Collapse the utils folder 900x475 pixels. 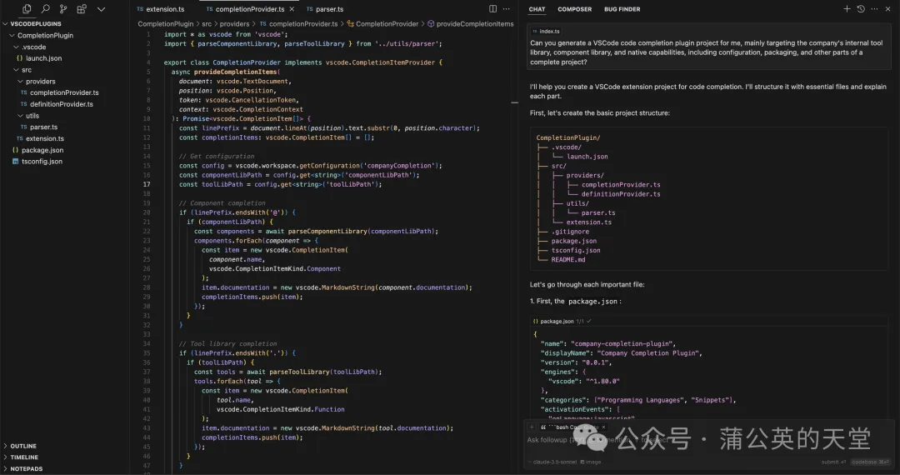click(x=28, y=116)
